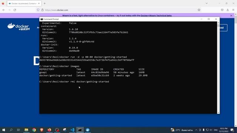Open Visual Studio Code from taskbar

pyautogui.click(x=73, y=130)
